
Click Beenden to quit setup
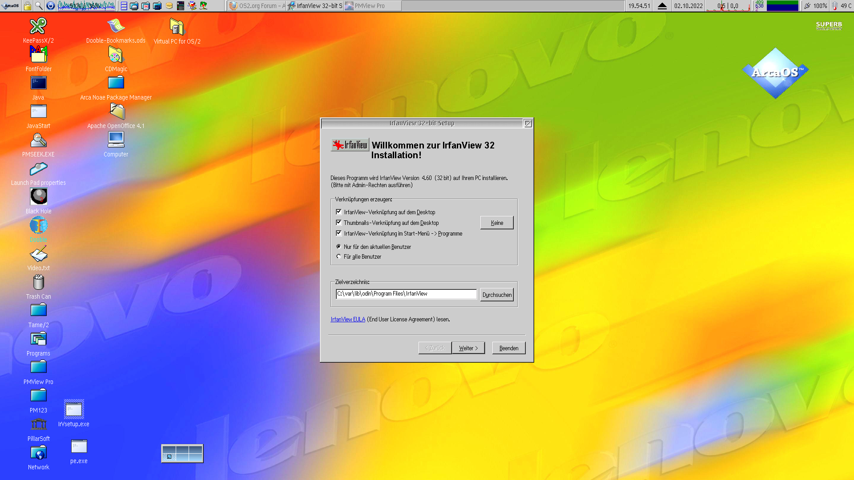click(x=509, y=348)
